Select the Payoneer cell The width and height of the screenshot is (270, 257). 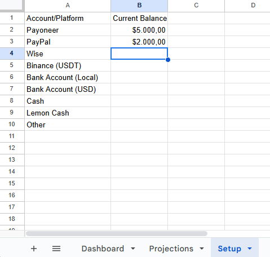(x=68, y=30)
